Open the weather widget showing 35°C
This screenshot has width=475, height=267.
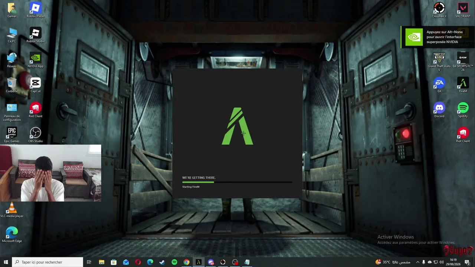coord(392,262)
